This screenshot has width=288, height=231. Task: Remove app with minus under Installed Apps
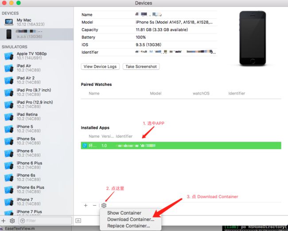[x=94, y=205]
